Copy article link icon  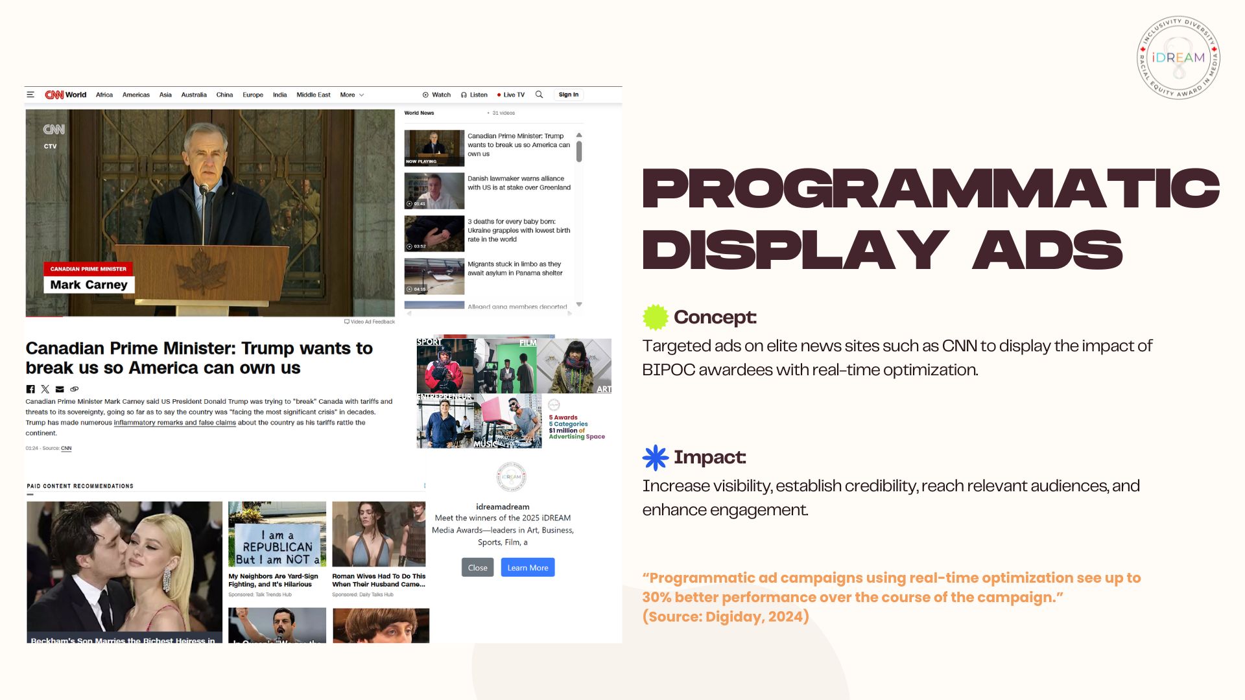pos(75,389)
